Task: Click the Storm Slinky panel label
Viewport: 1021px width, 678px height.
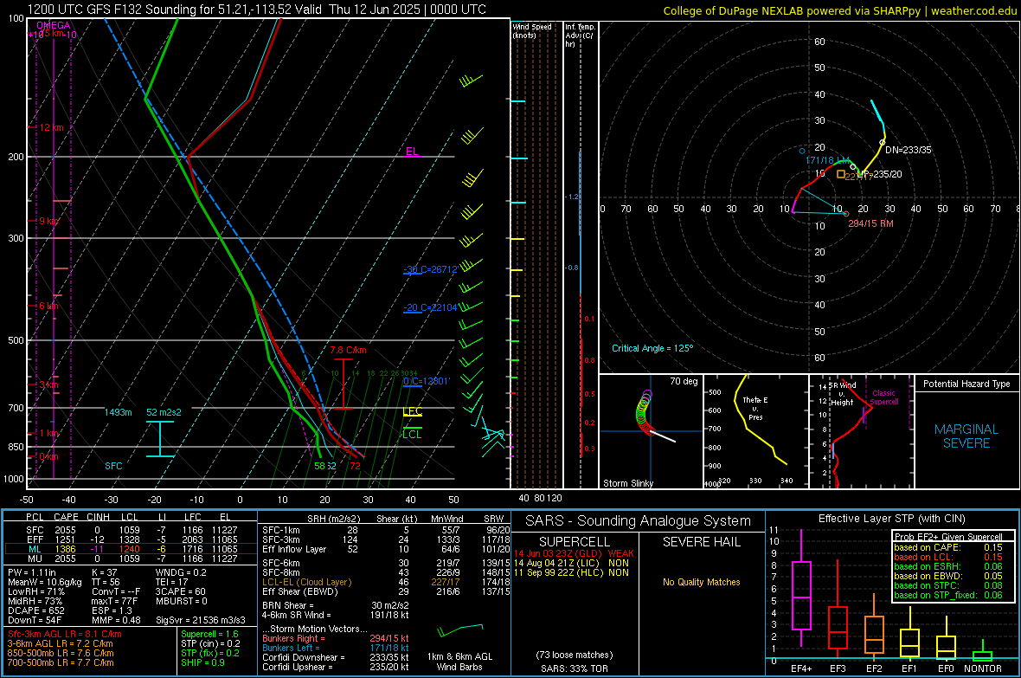Action: (627, 483)
